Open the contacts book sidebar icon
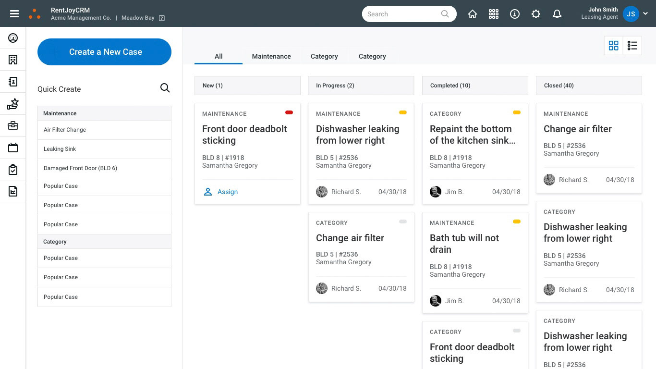656x369 pixels. click(x=13, y=82)
